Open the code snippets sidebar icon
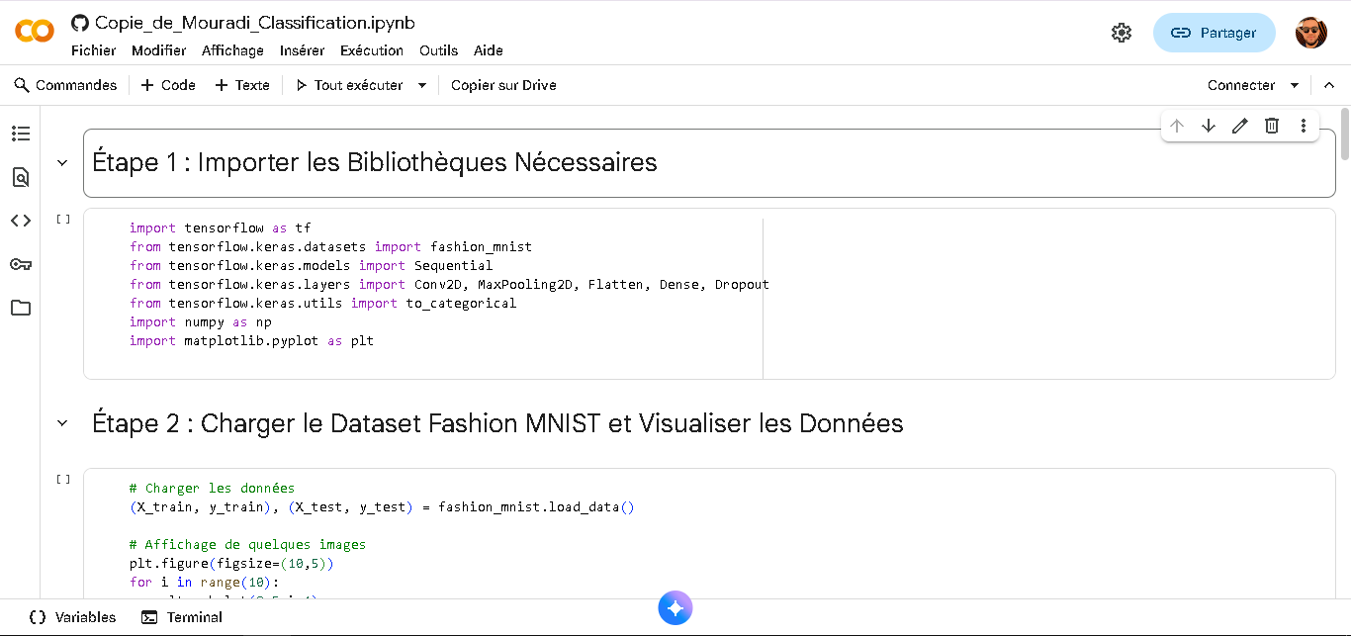Image resolution: width=1351 pixels, height=636 pixels. [20, 221]
